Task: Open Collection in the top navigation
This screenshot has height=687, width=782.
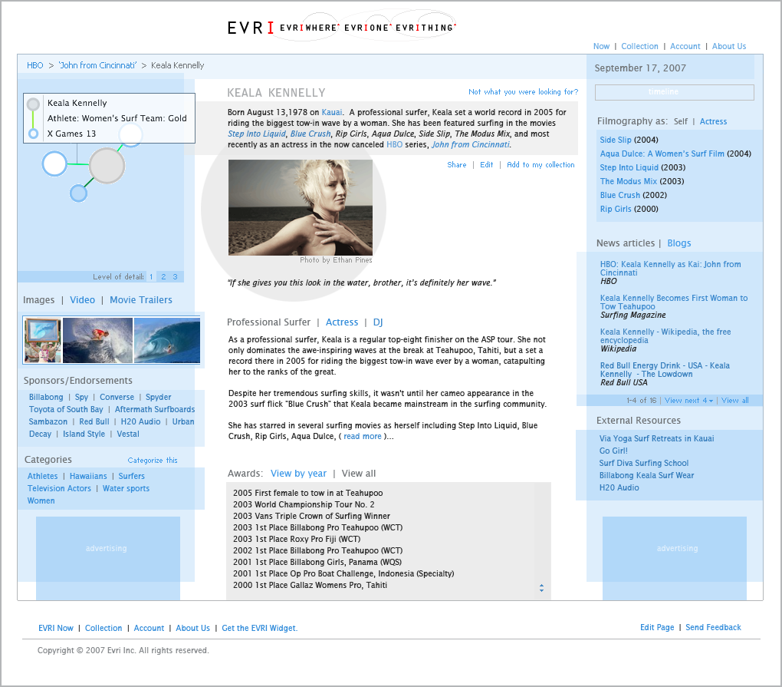Action: point(639,46)
